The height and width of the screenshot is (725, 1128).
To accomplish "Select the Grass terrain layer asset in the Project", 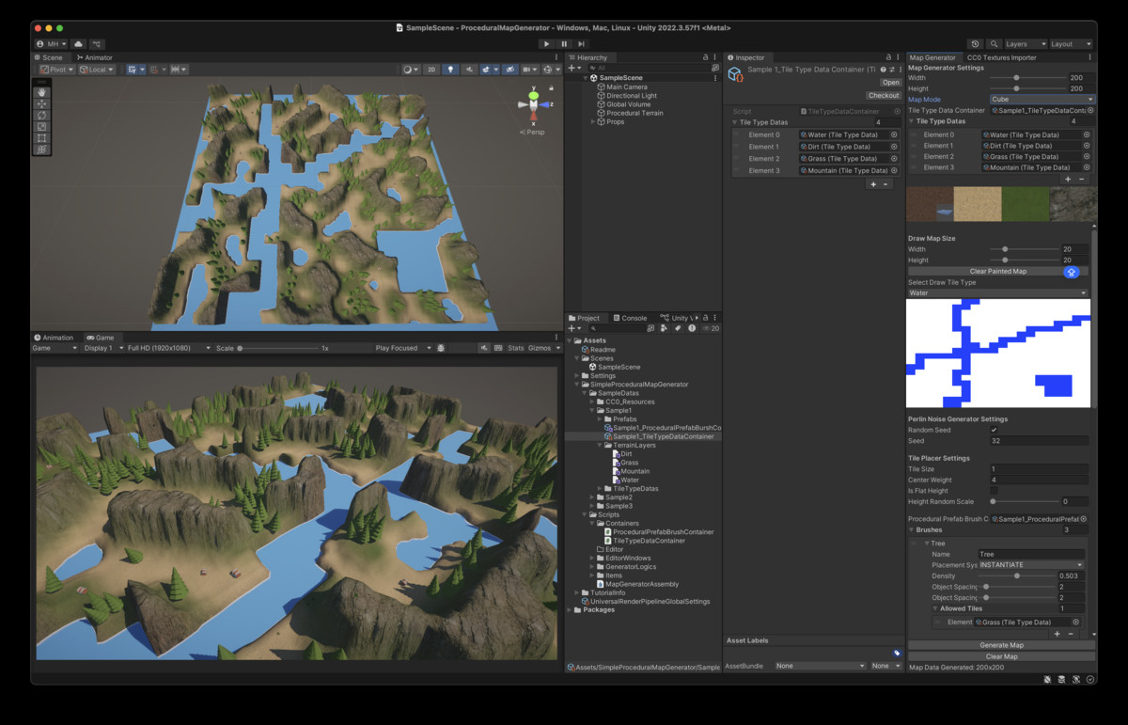I will point(628,463).
